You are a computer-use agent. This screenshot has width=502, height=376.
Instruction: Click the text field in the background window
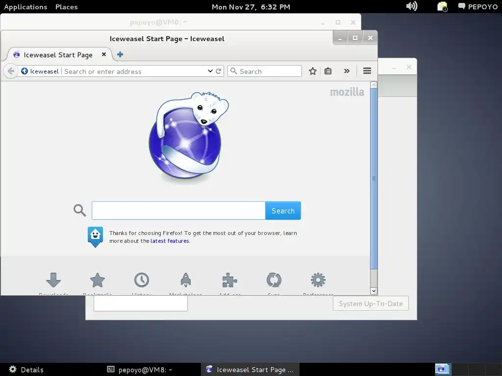tap(141, 303)
